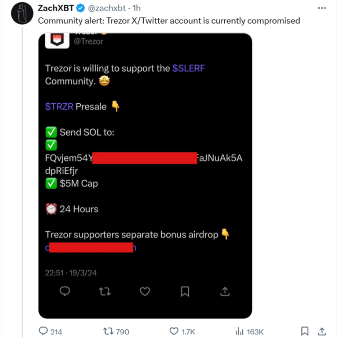
Task: Bookmark ZachXBT's tweet
Action: coord(306,331)
